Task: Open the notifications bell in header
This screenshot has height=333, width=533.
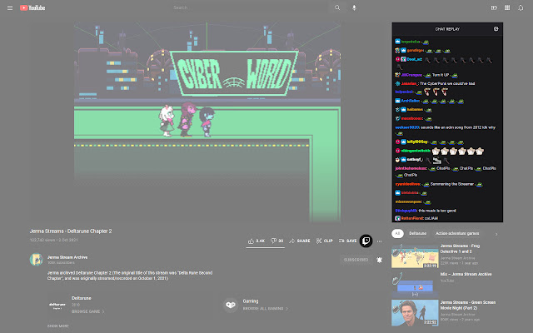Action: tap(521, 7)
